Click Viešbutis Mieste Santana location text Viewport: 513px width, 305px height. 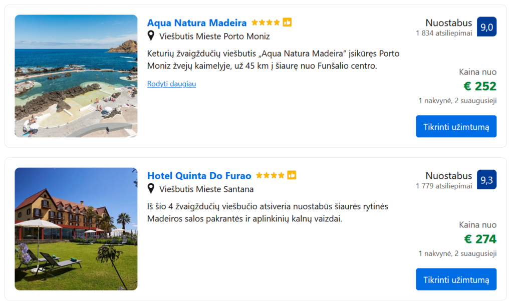coord(206,189)
